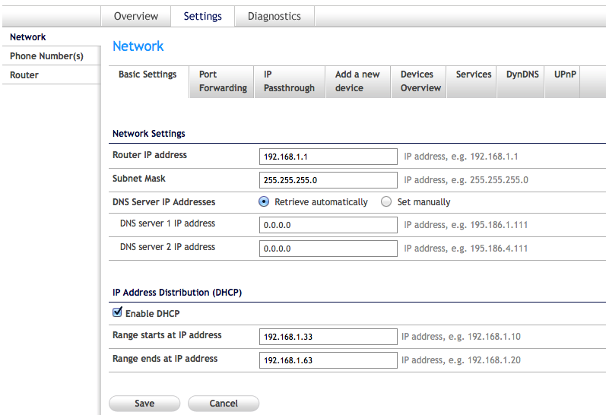The image size is (606, 415).
Task: Switch to the DynDNS tab
Action: click(521, 74)
